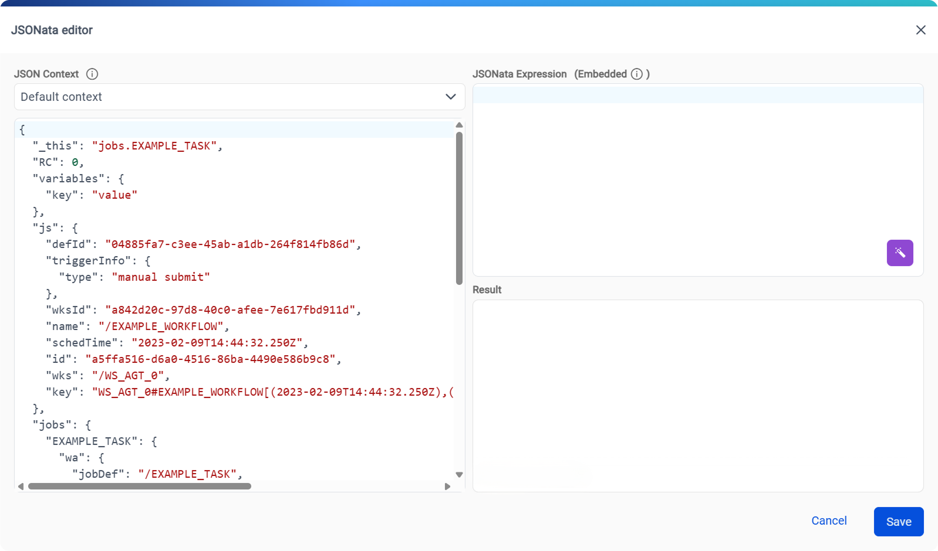This screenshot has width=938, height=551.
Task: Click the Result label
Action: (487, 290)
